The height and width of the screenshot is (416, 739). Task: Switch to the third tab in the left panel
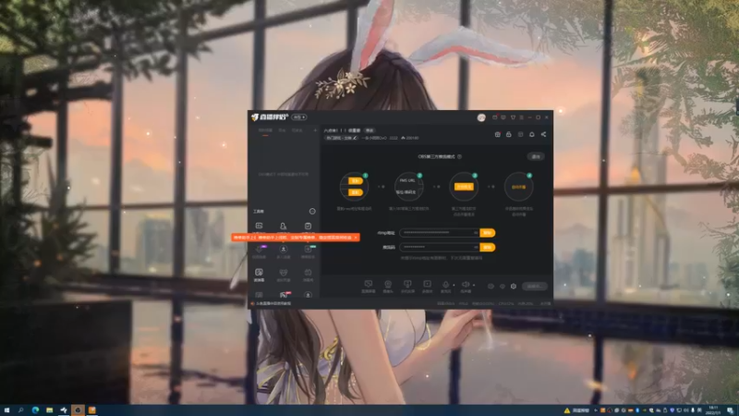pos(297,130)
